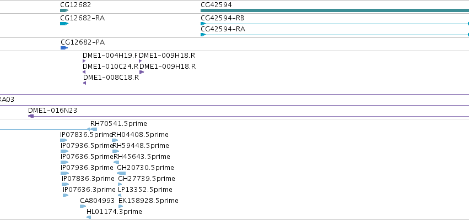Select the CG42594-RA transcript line
The image size is (469, 220).
(x=335, y=35)
